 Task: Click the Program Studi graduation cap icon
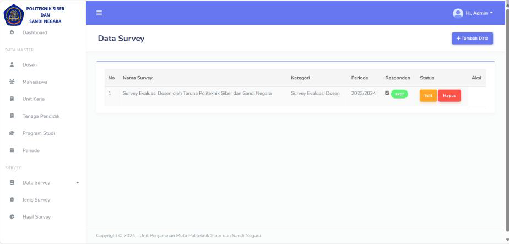point(12,133)
